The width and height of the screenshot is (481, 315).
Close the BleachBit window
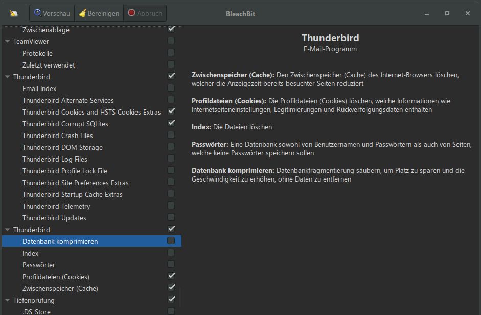tap(468, 13)
